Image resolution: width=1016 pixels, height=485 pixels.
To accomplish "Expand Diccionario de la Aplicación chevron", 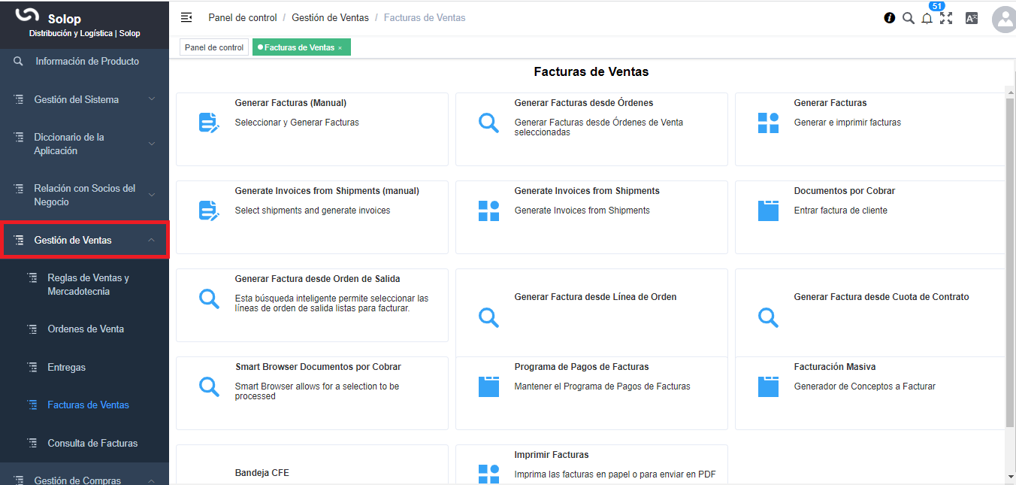I will point(152,144).
